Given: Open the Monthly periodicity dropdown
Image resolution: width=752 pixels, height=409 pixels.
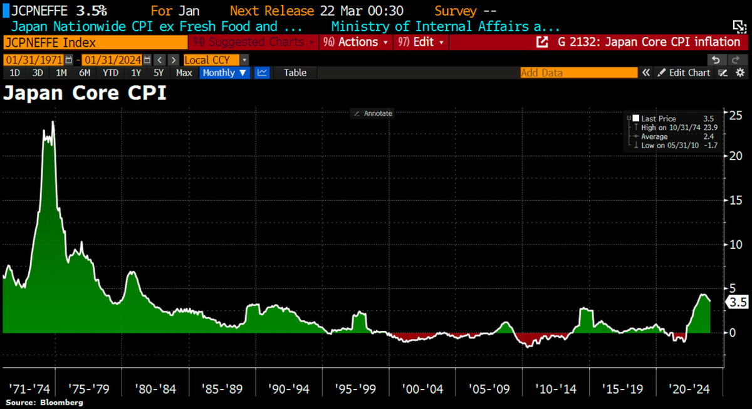Looking at the screenshot, I should (x=225, y=73).
